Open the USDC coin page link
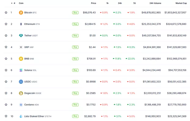190x121 pixels. click(31, 82)
